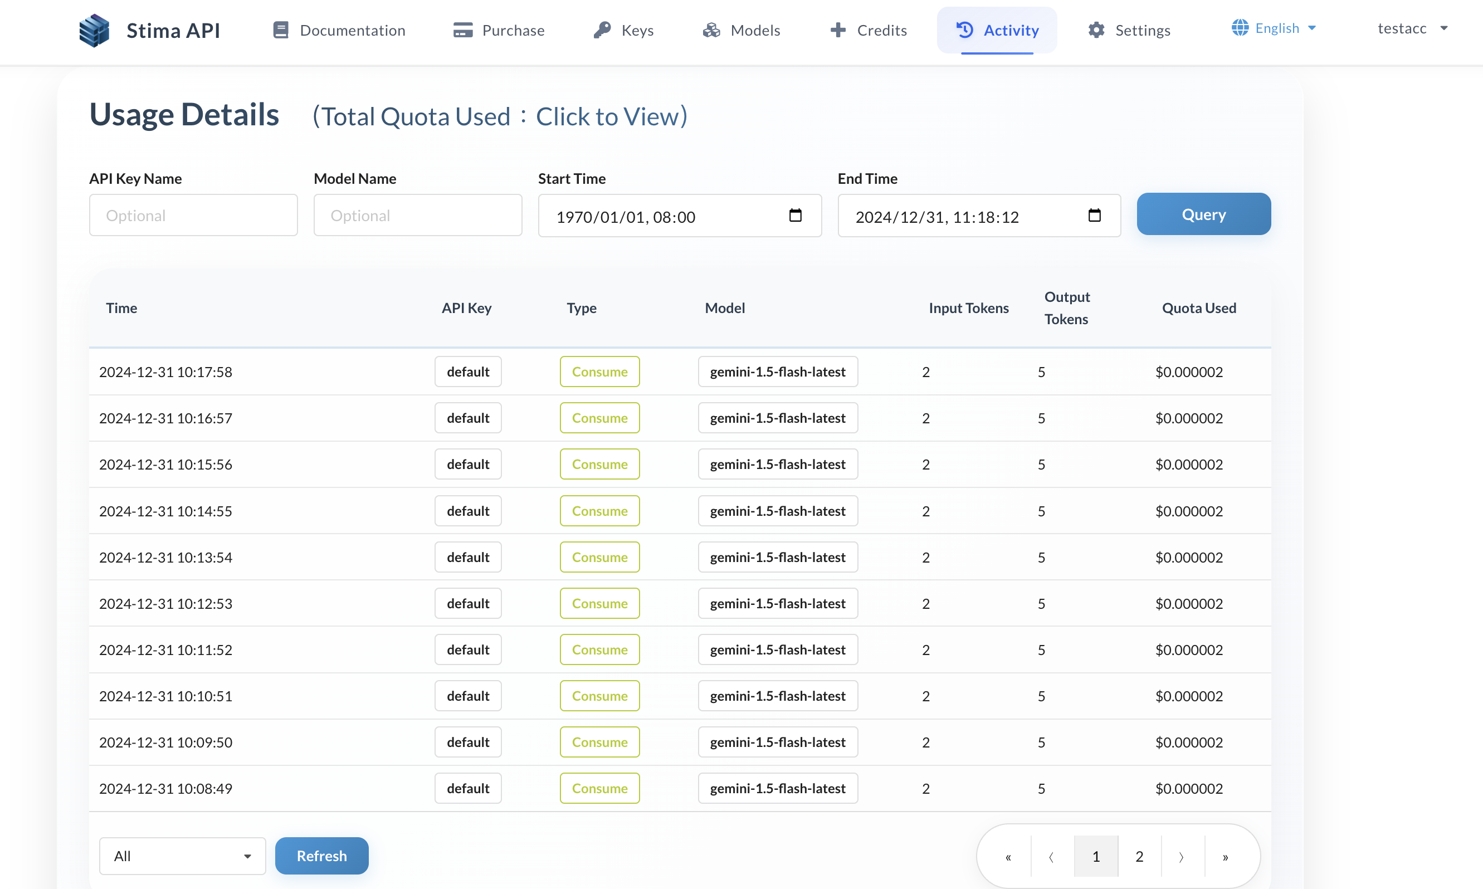Click the Stima API cube logo
This screenshot has height=889, width=1483.
pyautogui.click(x=94, y=30)
